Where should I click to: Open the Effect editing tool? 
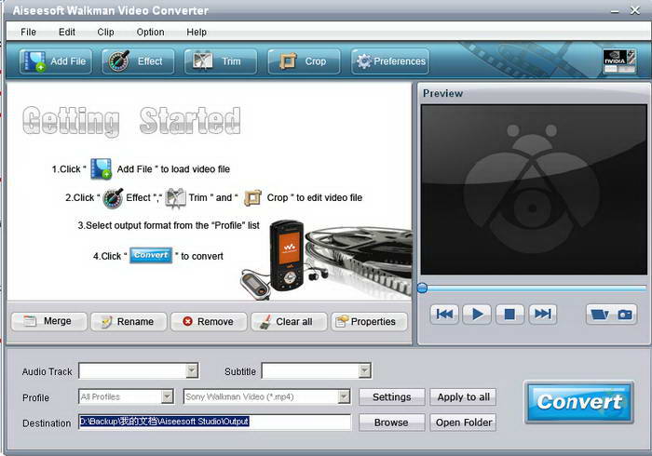(x=138, y=61)
